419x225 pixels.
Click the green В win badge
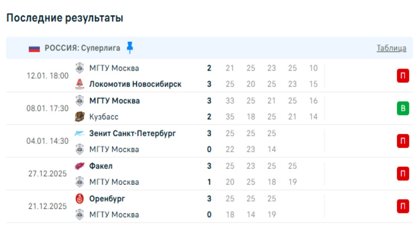(403, 109)
